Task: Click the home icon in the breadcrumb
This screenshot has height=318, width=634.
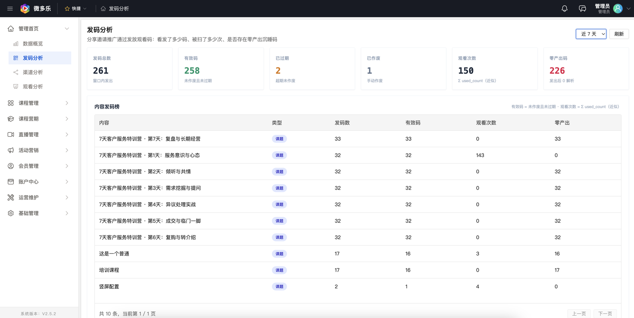Action: 103,8
